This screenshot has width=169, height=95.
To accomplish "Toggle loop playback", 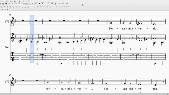I will pyautogui.click(x=45, y=4).
